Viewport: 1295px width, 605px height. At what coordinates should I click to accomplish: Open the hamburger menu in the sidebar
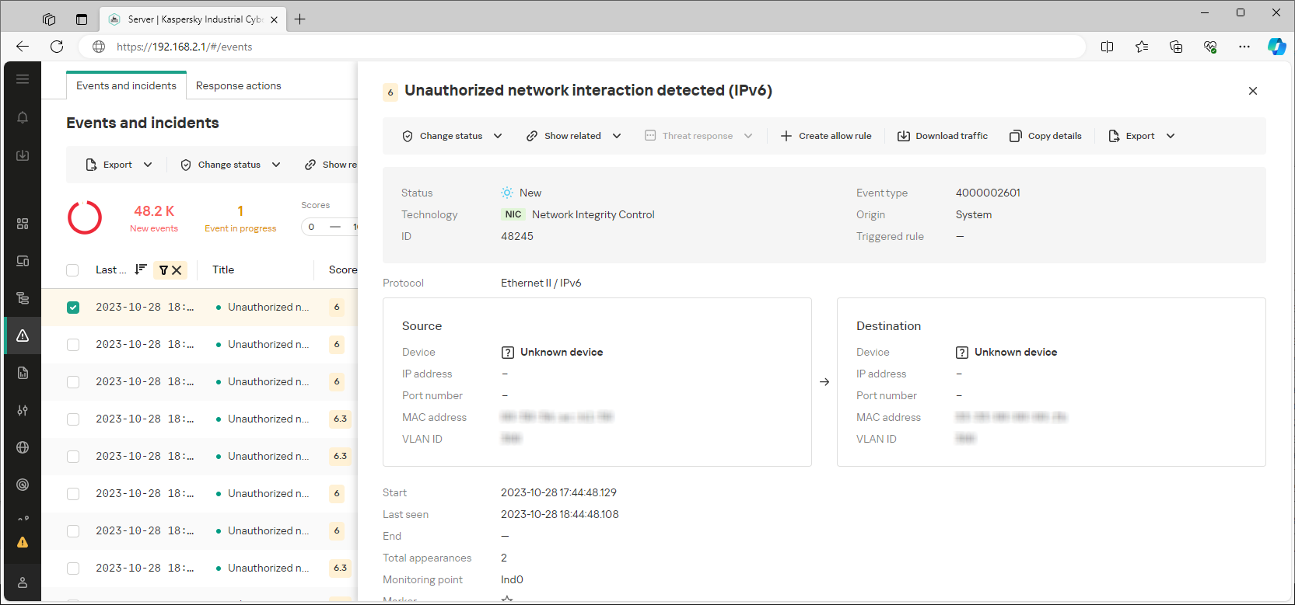tap(23, 79)
